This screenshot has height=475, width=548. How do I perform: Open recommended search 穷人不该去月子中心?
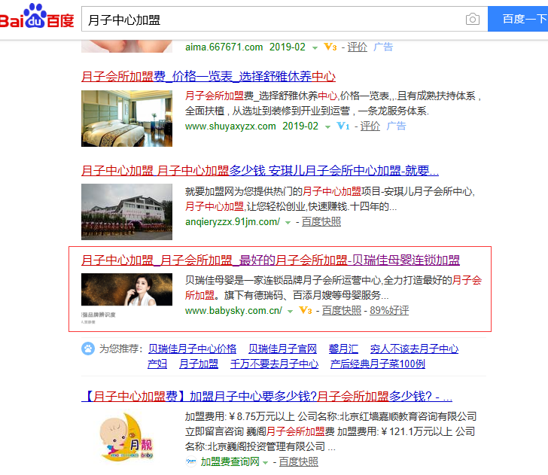coord(415,349)
